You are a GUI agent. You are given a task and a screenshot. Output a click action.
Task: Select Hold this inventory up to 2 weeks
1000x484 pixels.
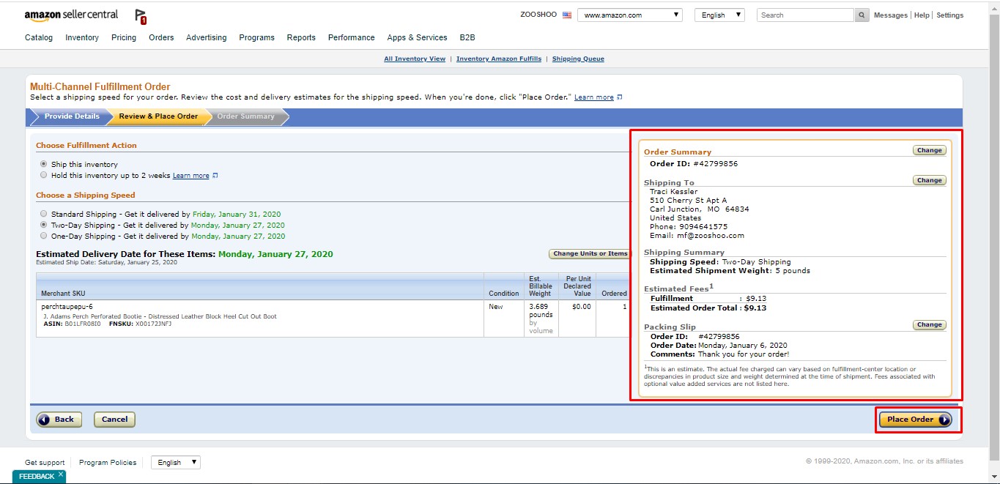[x=44, y=175]
